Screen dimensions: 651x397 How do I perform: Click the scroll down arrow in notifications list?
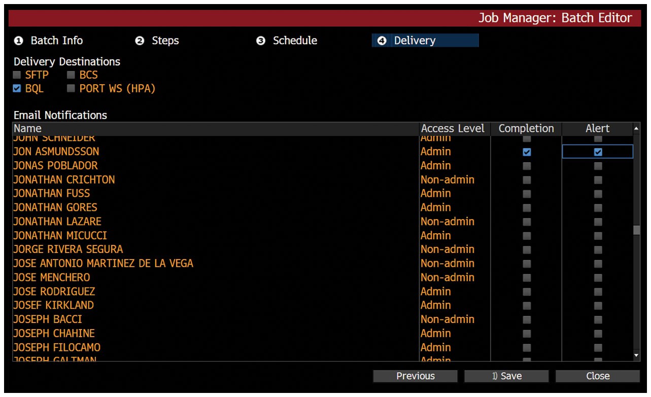click(x=637, y=355)
